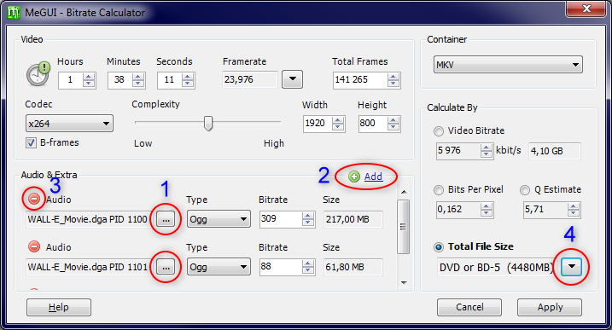
Task: Toggle the B-frames checkbox
Action: 32,142
